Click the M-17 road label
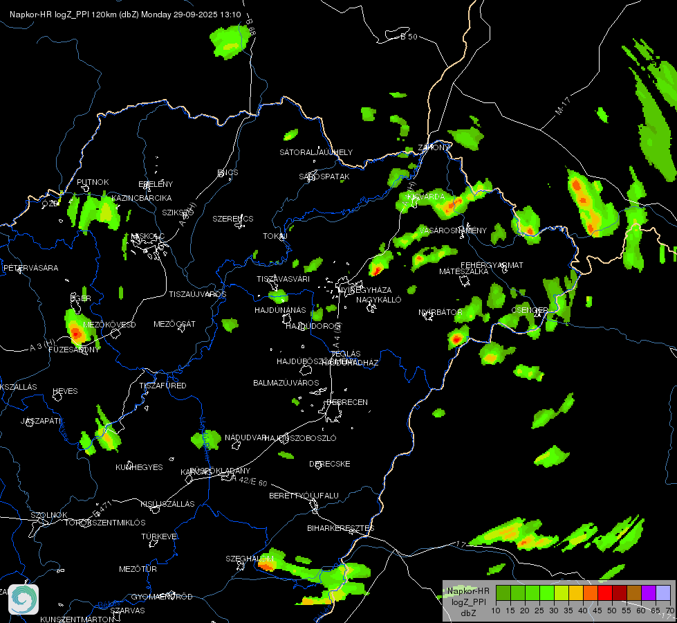 [x=563, y=107]
